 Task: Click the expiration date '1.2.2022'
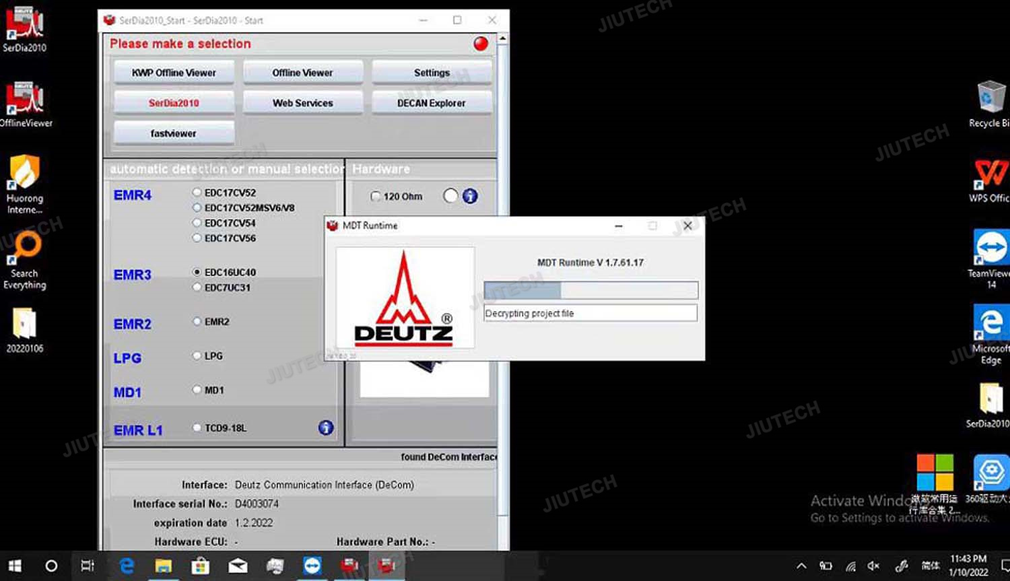click(254, 522)
